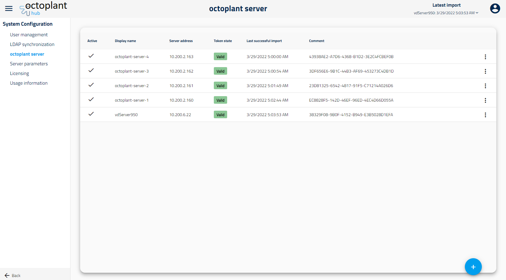Select User management in the sidebar
The height and width of the screenshot is (280, 506).
29,34
